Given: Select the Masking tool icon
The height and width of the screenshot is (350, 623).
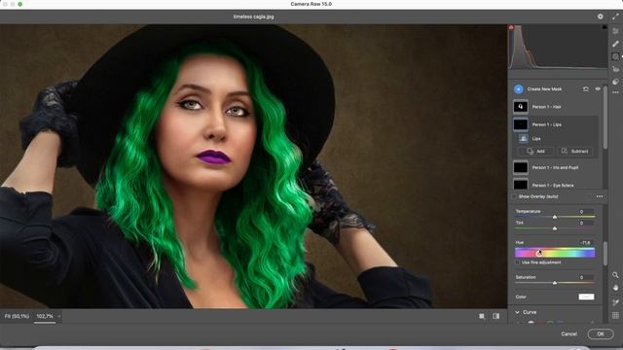Looking at the screenshot, I should coord(615,56).
